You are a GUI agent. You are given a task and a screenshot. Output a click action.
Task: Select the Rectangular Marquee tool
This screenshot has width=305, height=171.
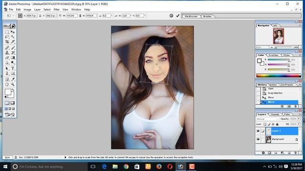coord(7,32)
